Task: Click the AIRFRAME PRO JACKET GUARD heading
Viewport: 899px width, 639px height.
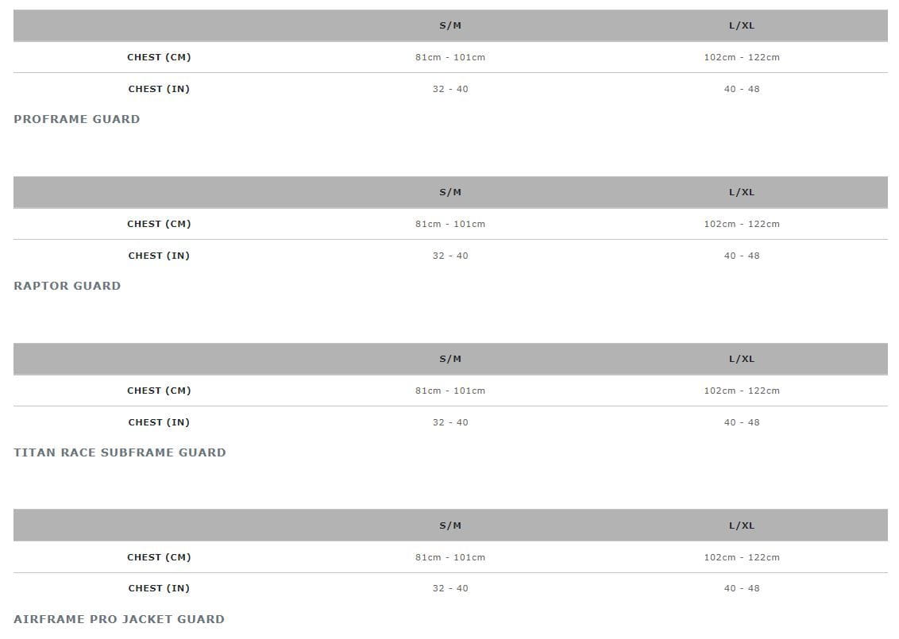Action: [x=119, y=619]
